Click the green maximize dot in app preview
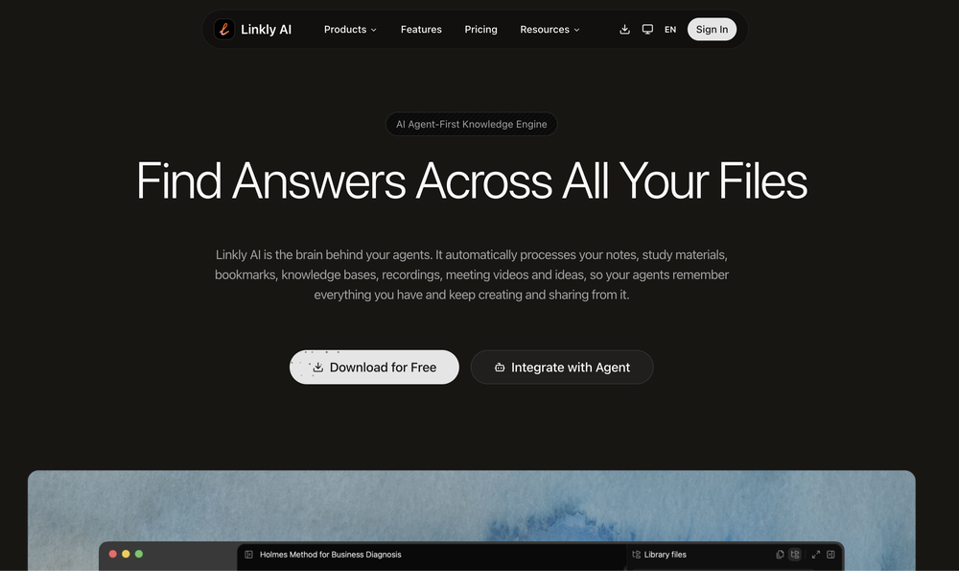The height and width of the screenshot is (571, 959). 139,554
